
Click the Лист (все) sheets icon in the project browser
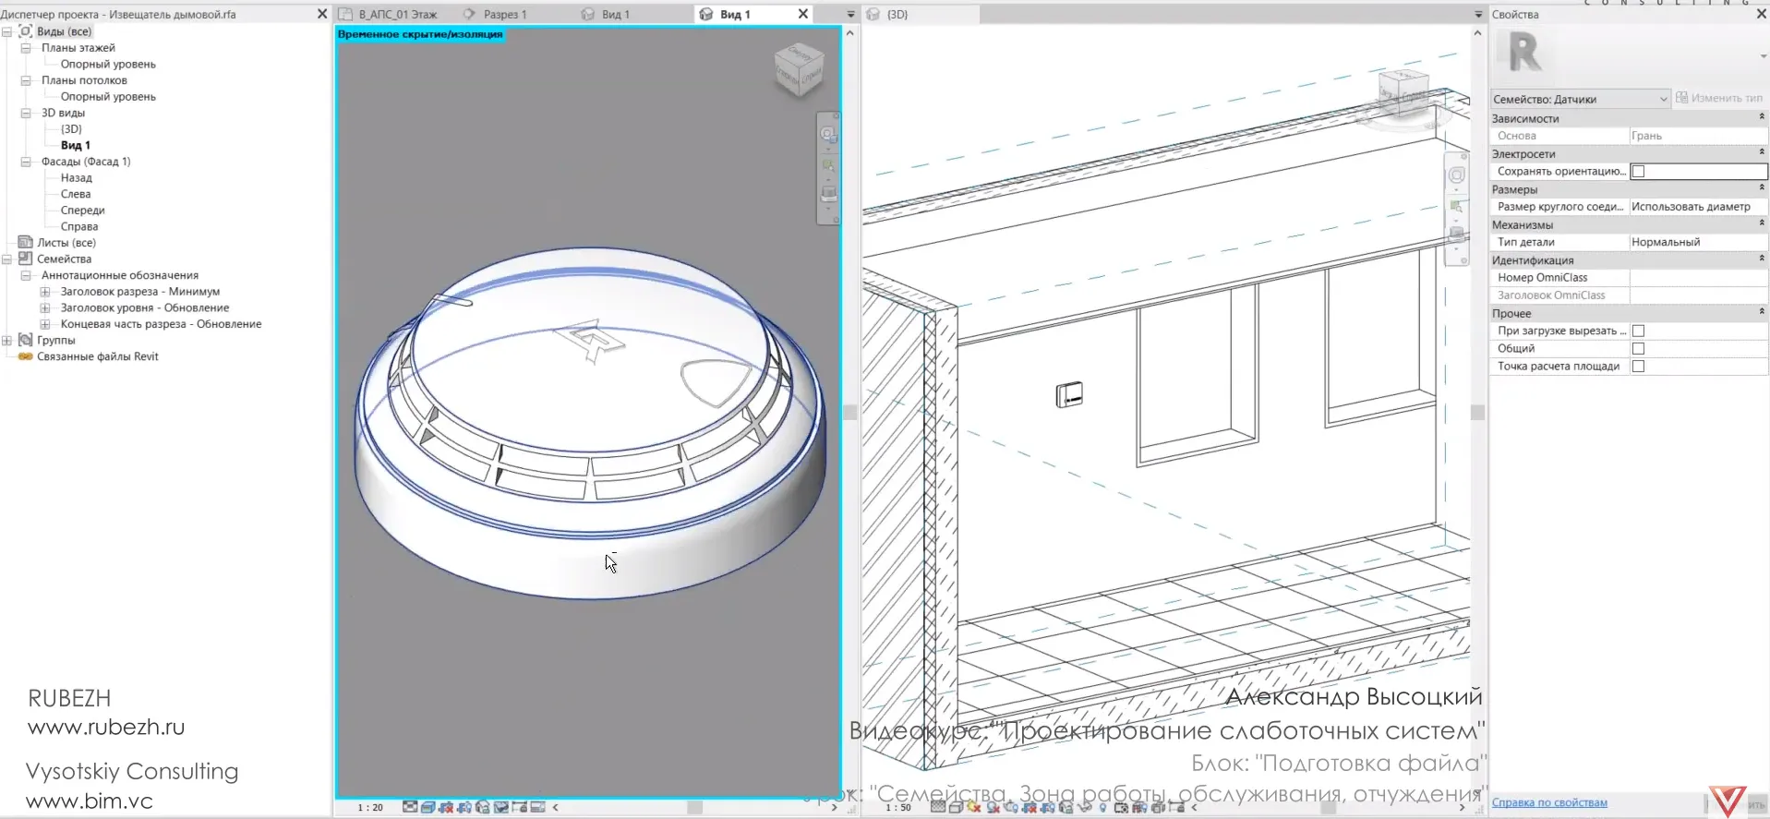click(x=25, y=242)
